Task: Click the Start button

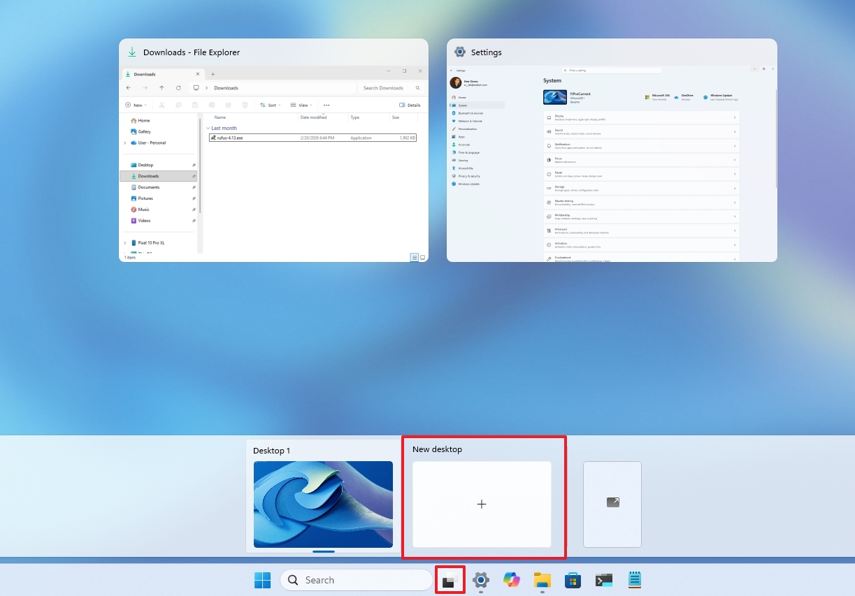Action: pyautogui.click(x=262, y=579)
